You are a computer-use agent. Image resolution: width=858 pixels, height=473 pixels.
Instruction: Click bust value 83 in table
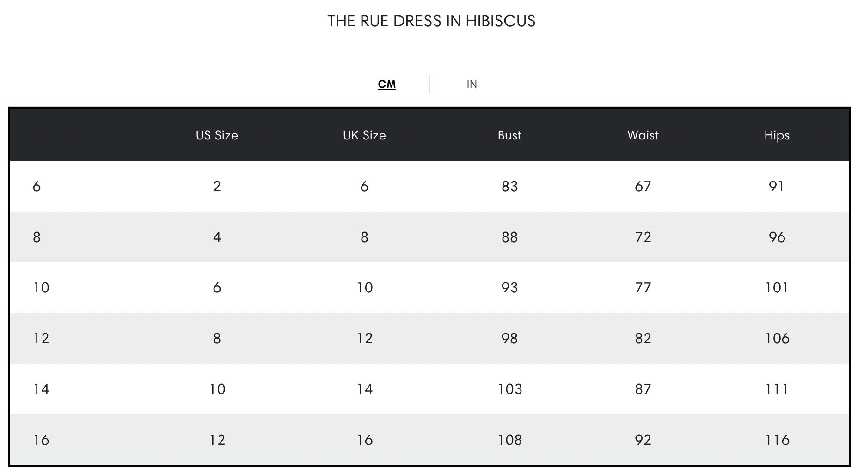click(x=509, y=187)
